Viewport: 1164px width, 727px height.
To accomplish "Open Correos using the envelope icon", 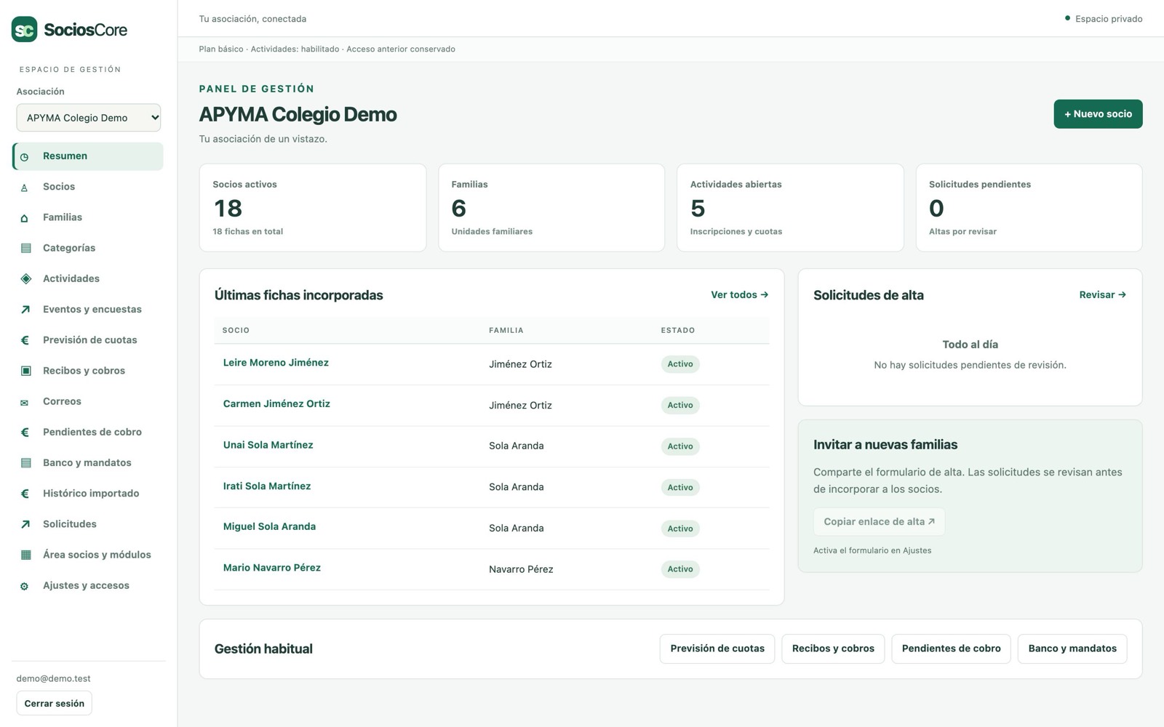I will tap(25, 402).
